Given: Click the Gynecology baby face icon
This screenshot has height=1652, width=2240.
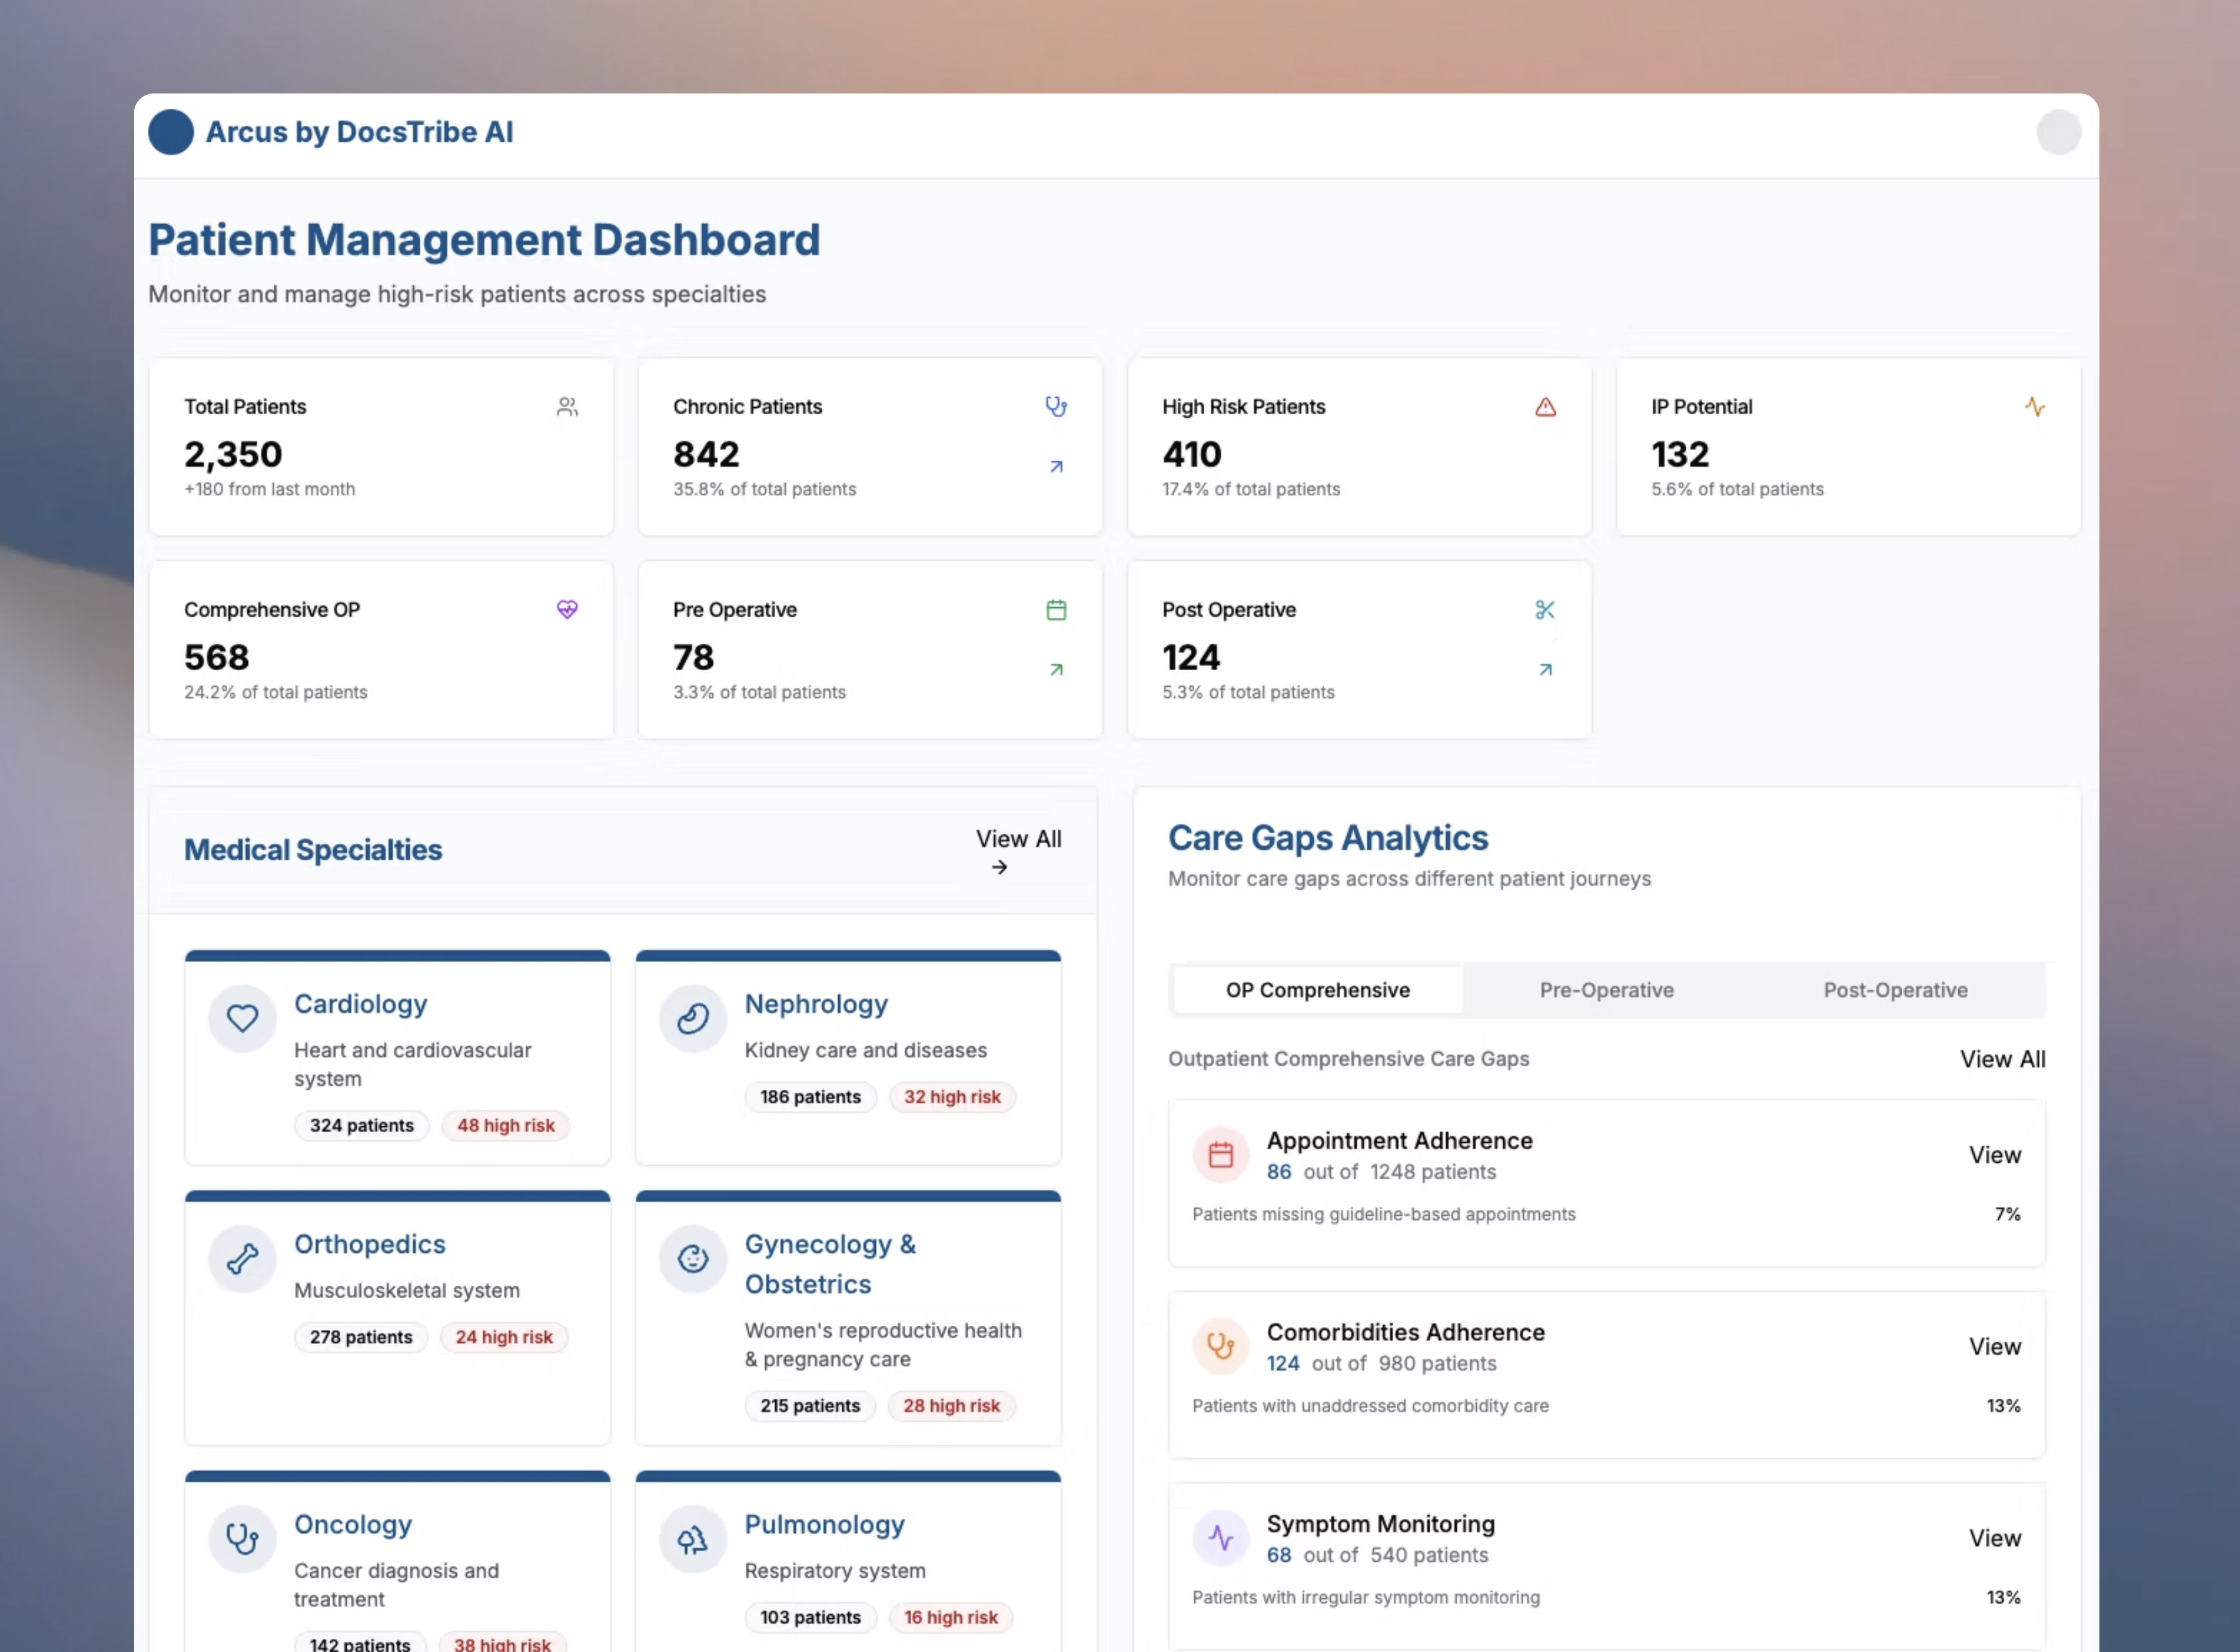Looking at the screenshot, I should [x=692, y=1258].
